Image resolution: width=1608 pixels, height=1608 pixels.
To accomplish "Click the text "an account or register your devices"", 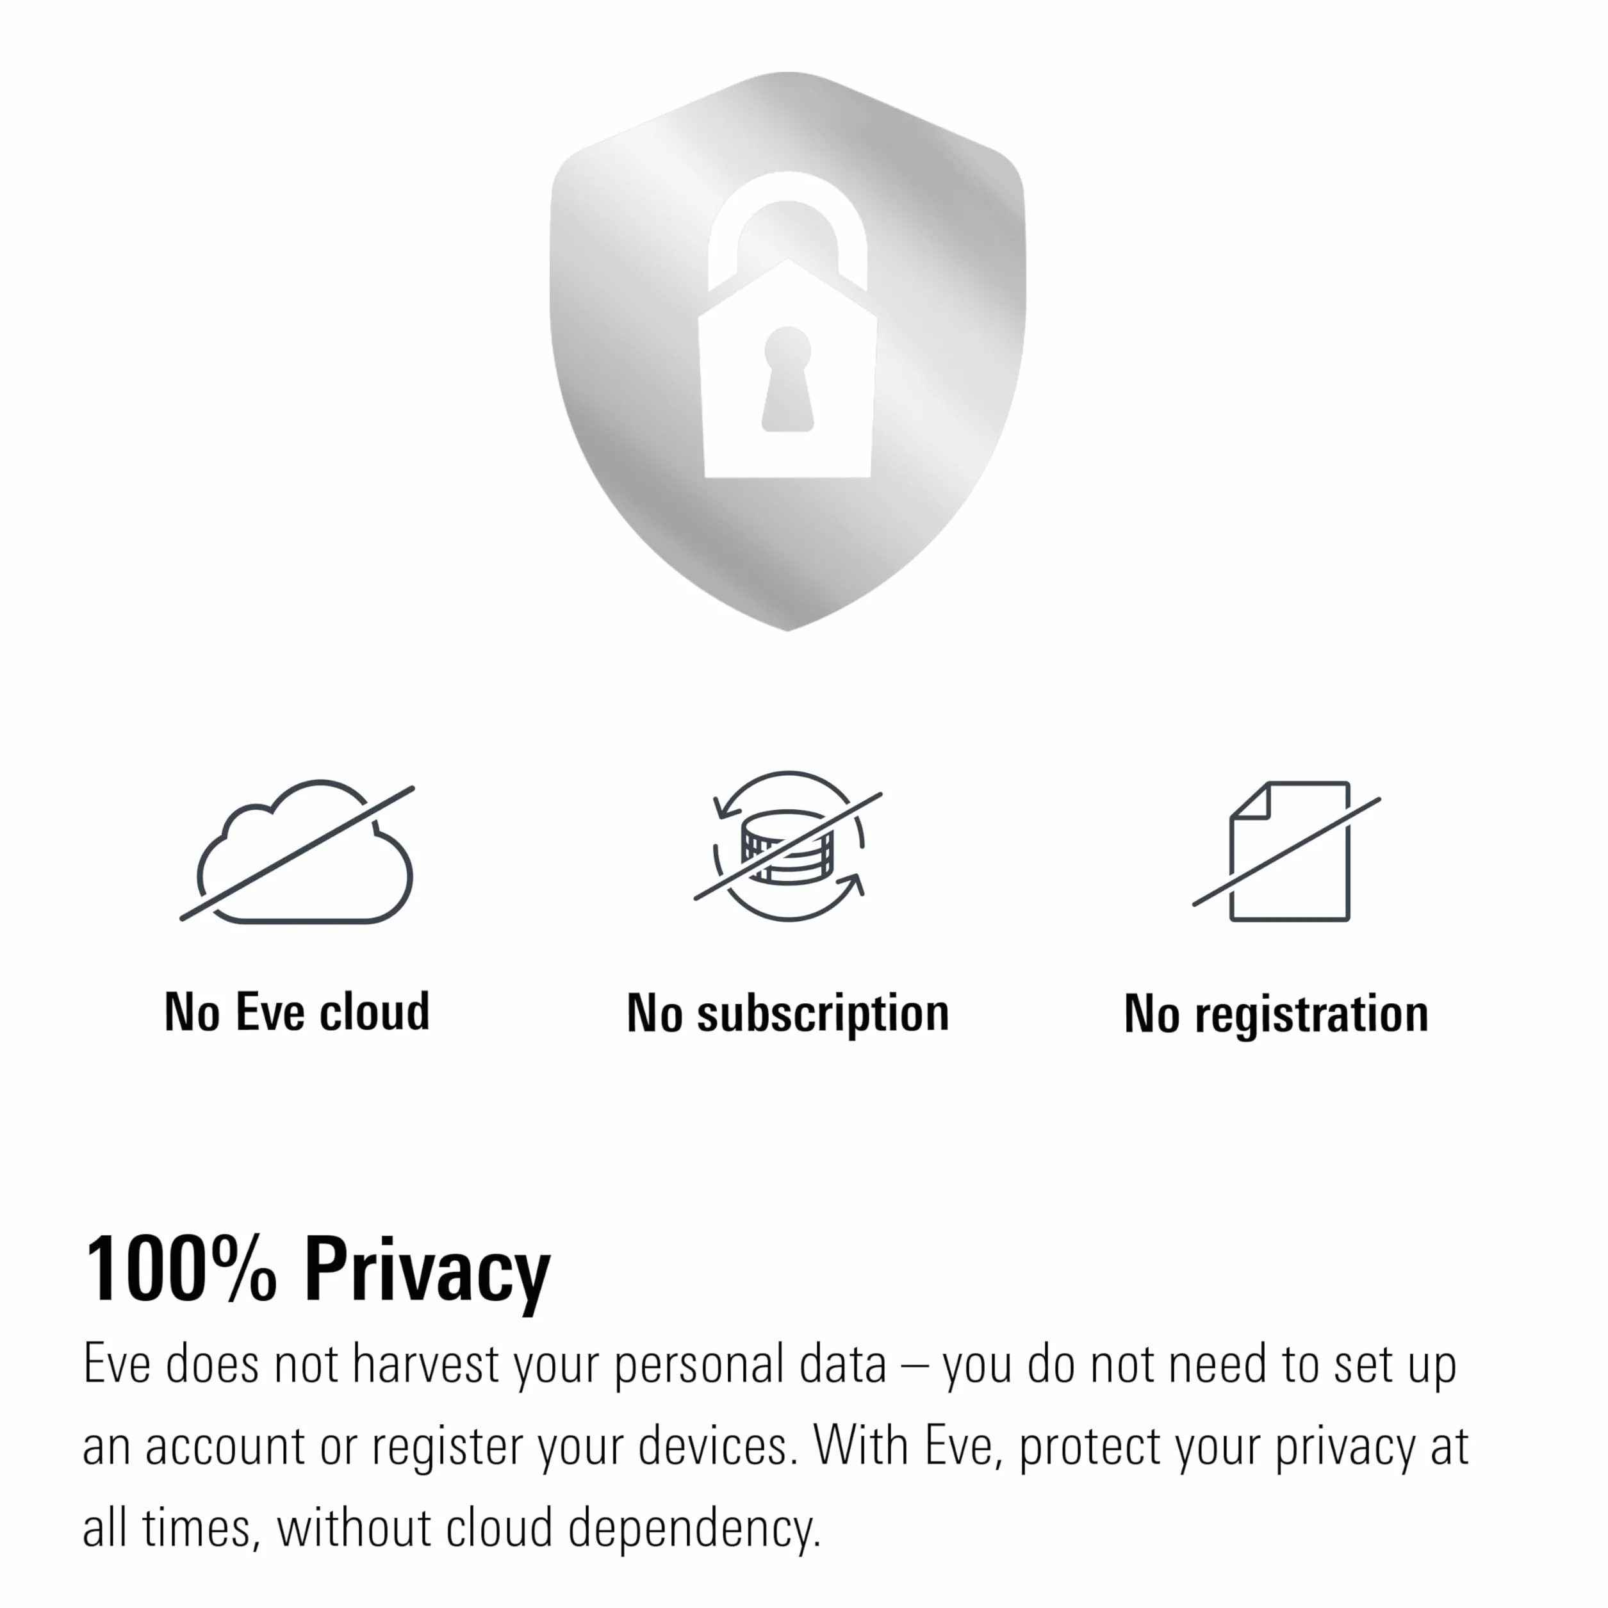I will (x=435, y=1447).
